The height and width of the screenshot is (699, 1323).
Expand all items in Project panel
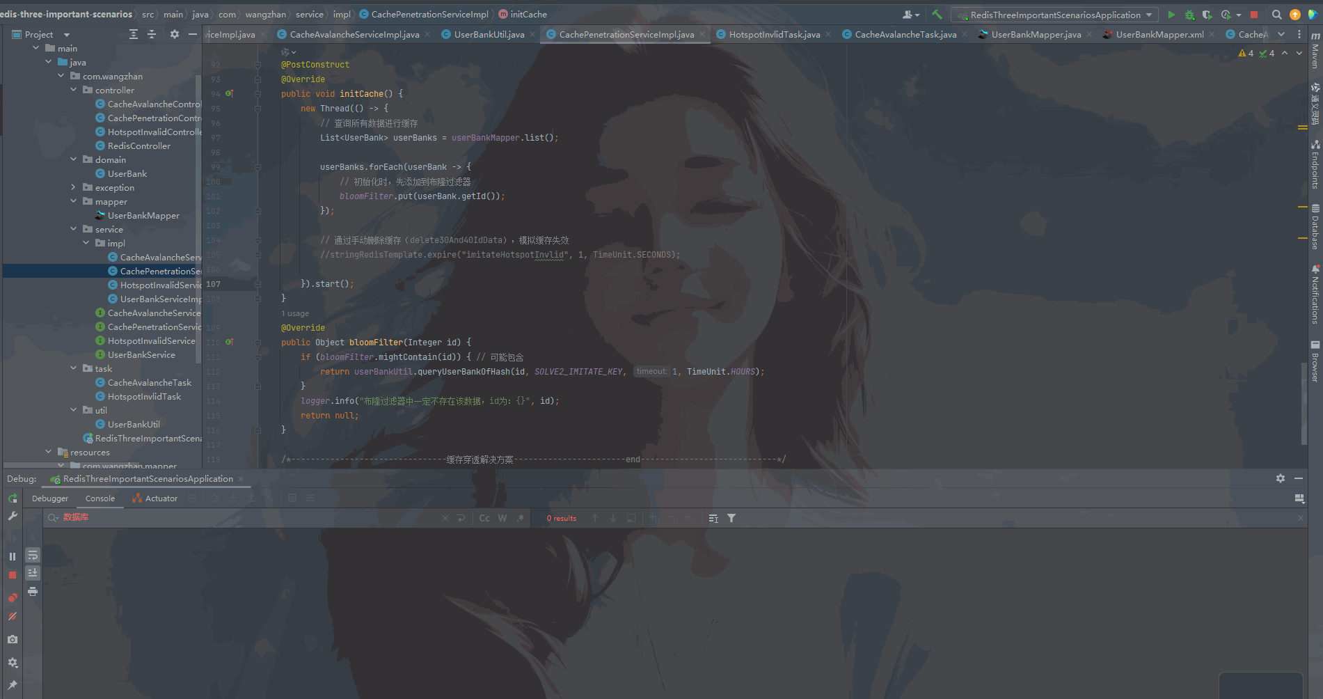coord(134,34)
